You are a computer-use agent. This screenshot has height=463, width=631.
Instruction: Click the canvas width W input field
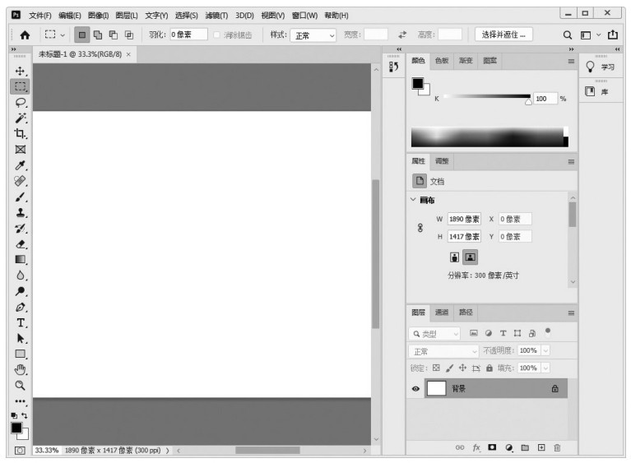tap(464, 220)
